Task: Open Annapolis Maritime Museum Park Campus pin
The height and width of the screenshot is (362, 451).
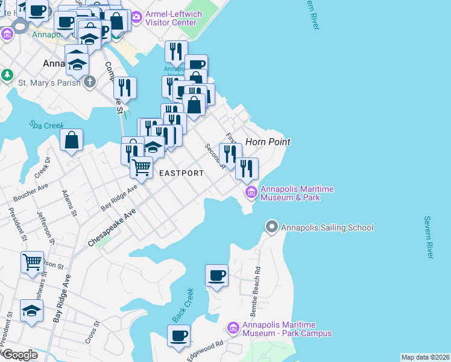Action: tap(233, 328)
